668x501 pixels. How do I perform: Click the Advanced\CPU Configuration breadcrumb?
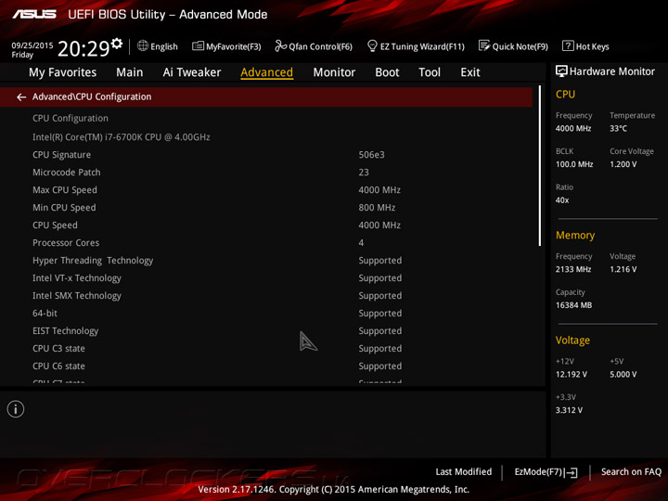92,96
